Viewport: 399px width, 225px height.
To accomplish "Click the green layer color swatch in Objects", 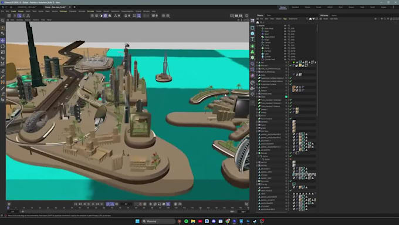I will [x=286, y=97].
